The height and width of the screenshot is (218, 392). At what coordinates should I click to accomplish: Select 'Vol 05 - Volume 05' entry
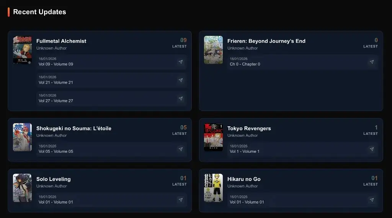tap(111, 149)
